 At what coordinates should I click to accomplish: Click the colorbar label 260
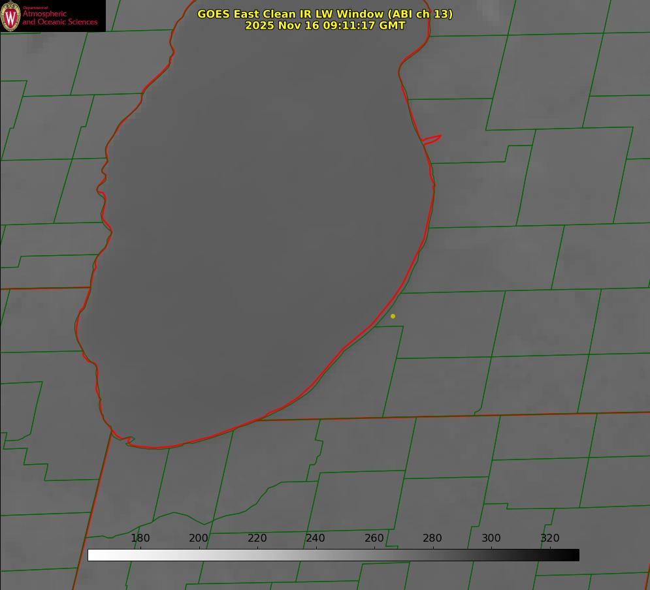374,538
